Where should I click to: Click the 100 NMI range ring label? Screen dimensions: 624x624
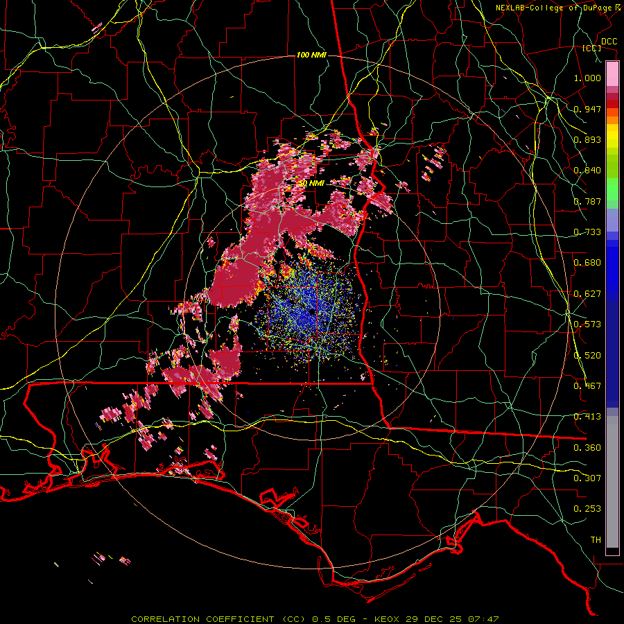point(311,55)
